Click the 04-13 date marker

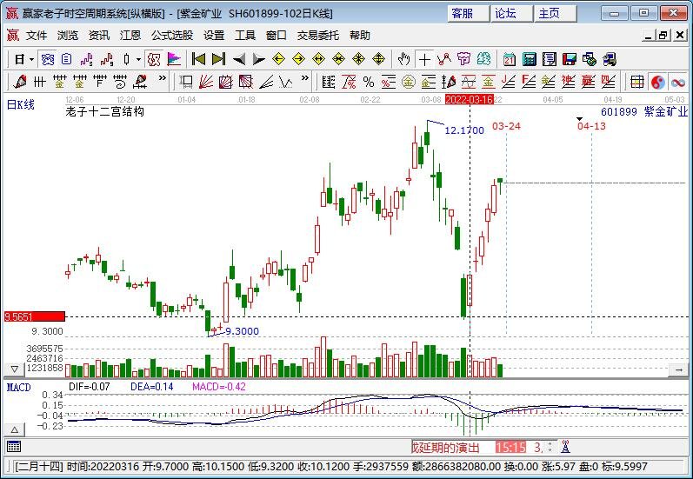591,126
